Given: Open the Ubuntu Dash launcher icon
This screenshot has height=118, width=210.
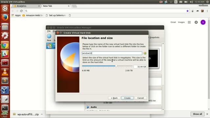Looking at the screenshot, I should (5, 9).
